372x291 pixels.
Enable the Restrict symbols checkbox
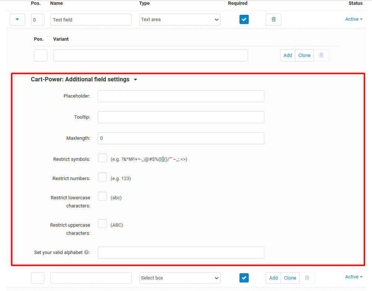coord(102,158)
